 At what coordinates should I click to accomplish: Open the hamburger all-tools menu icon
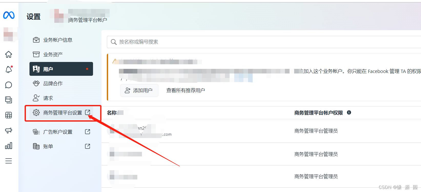9,161
